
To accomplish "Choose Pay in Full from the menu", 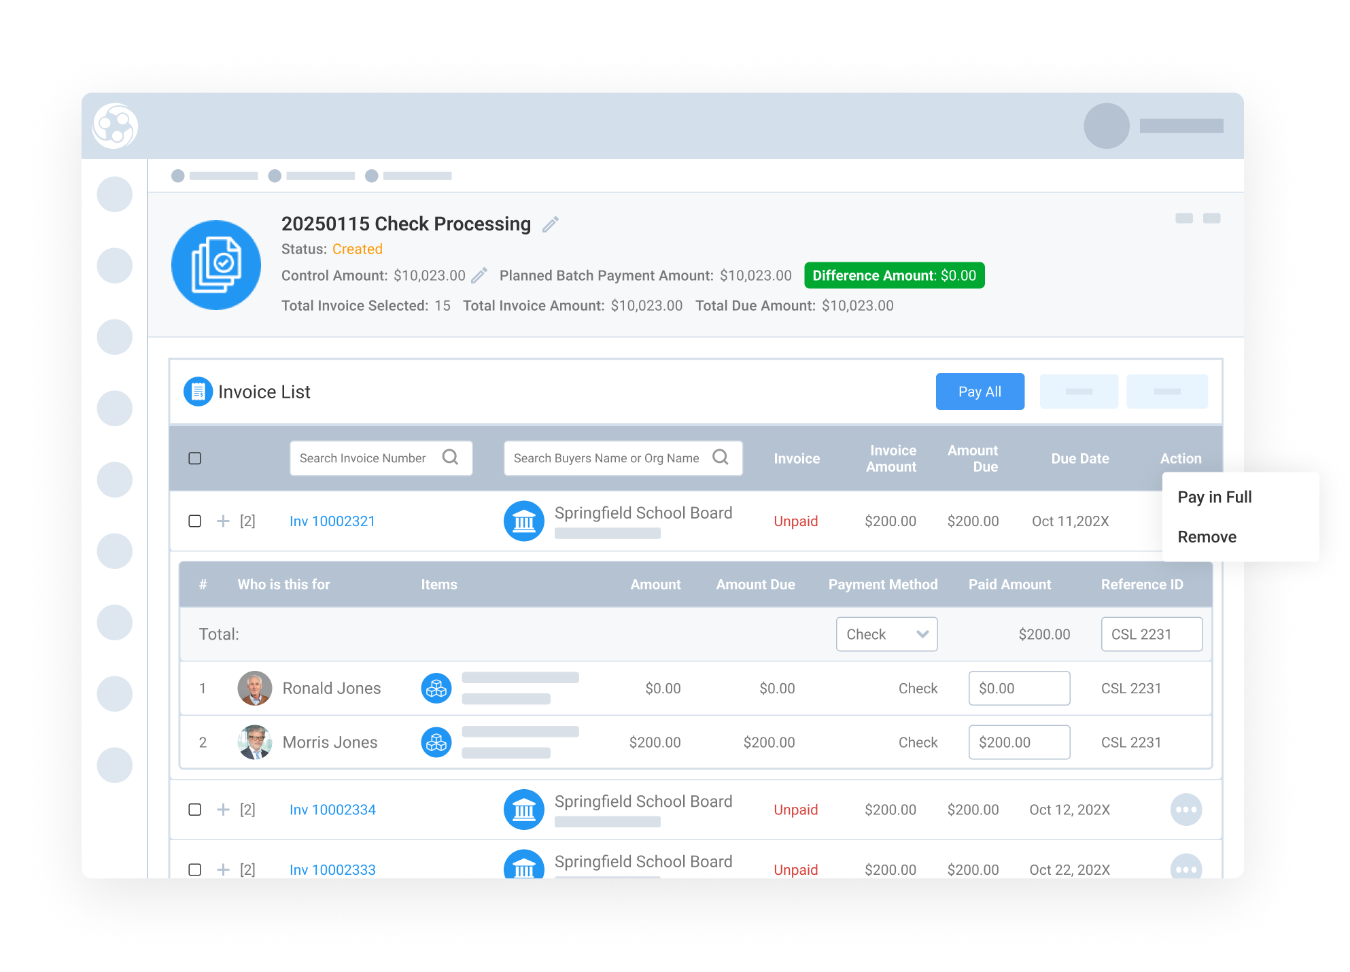I will click(x=1214, y=497).
